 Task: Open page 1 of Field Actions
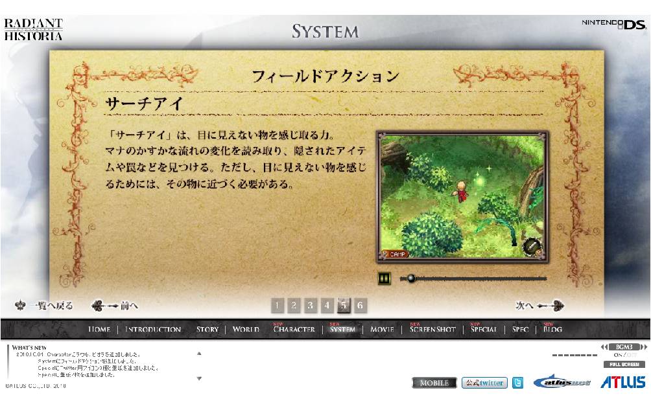(278, 306)
